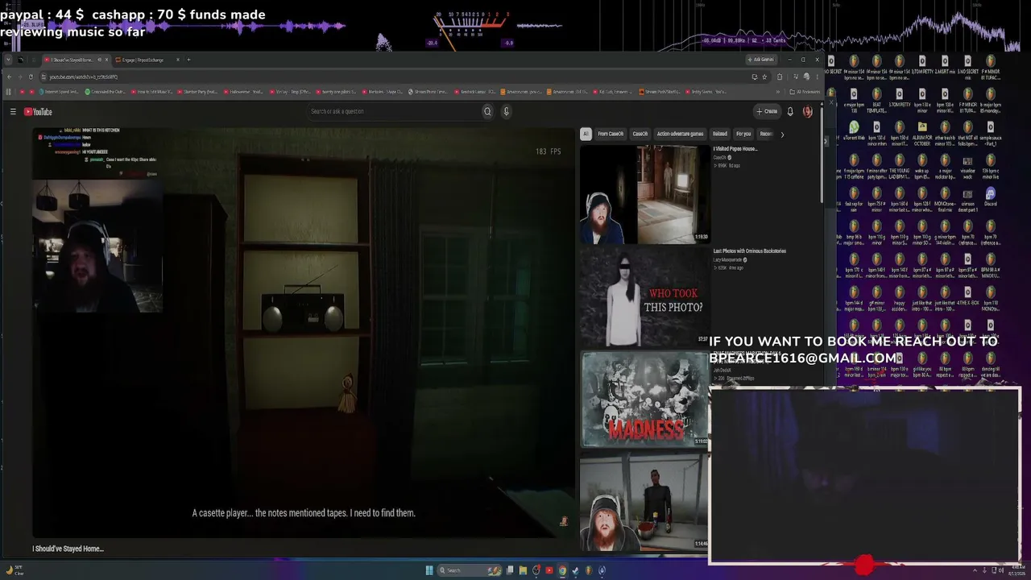The image size is (1031, 580).
Task: Go back with the browser back arrow
Action: tap(9, 77)
